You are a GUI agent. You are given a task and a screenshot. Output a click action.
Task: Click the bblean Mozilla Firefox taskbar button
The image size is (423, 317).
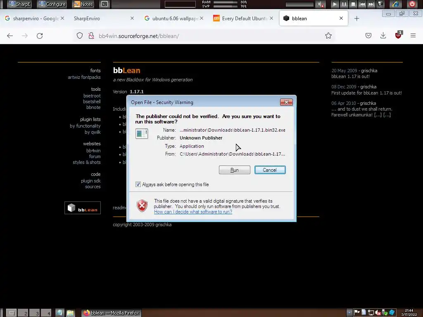tap(112, 313)
